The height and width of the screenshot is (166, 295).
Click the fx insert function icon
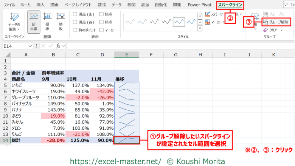pos(58,46)
